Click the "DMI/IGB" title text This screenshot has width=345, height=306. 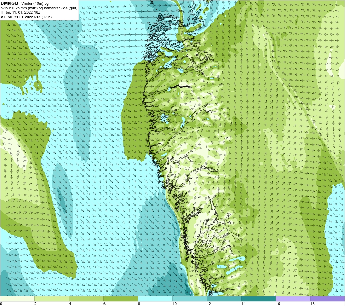pos(9,3)
